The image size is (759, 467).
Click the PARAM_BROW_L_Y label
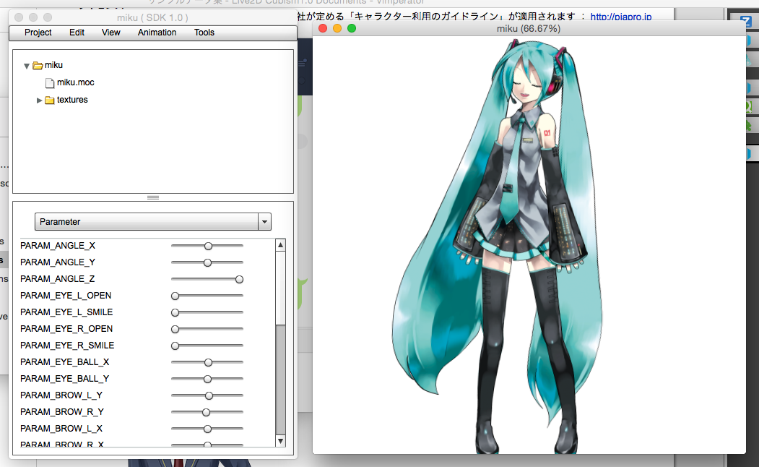point(61,395)
